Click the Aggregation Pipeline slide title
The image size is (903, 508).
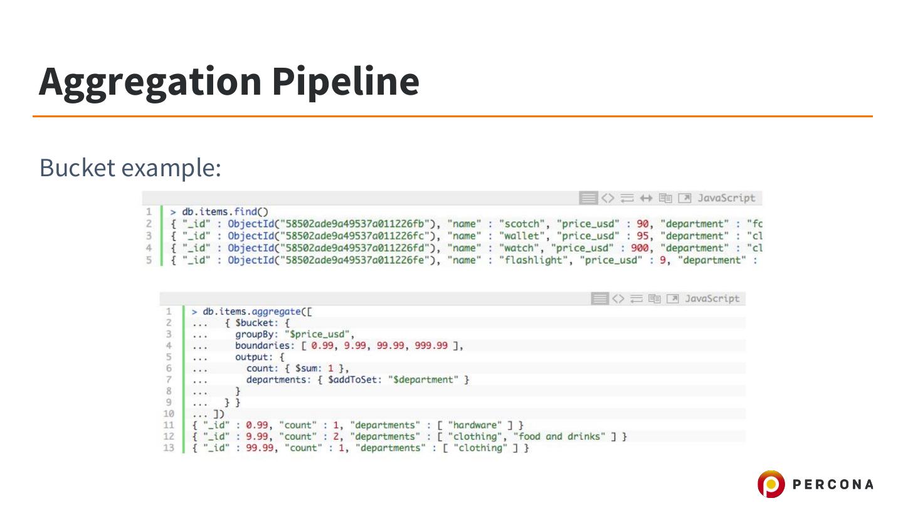click(x=229, y=82)
